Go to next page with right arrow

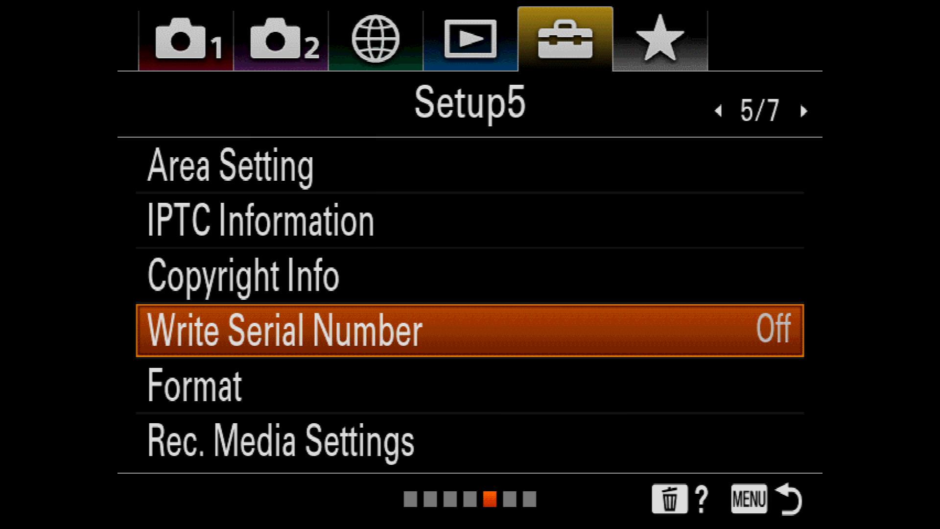[x=803, y=111]
